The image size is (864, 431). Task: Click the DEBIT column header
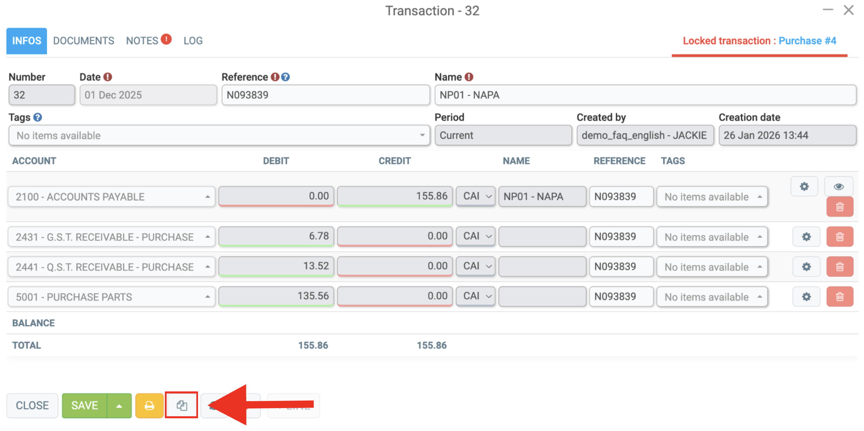pyautogui.click(x=276, y=161)
